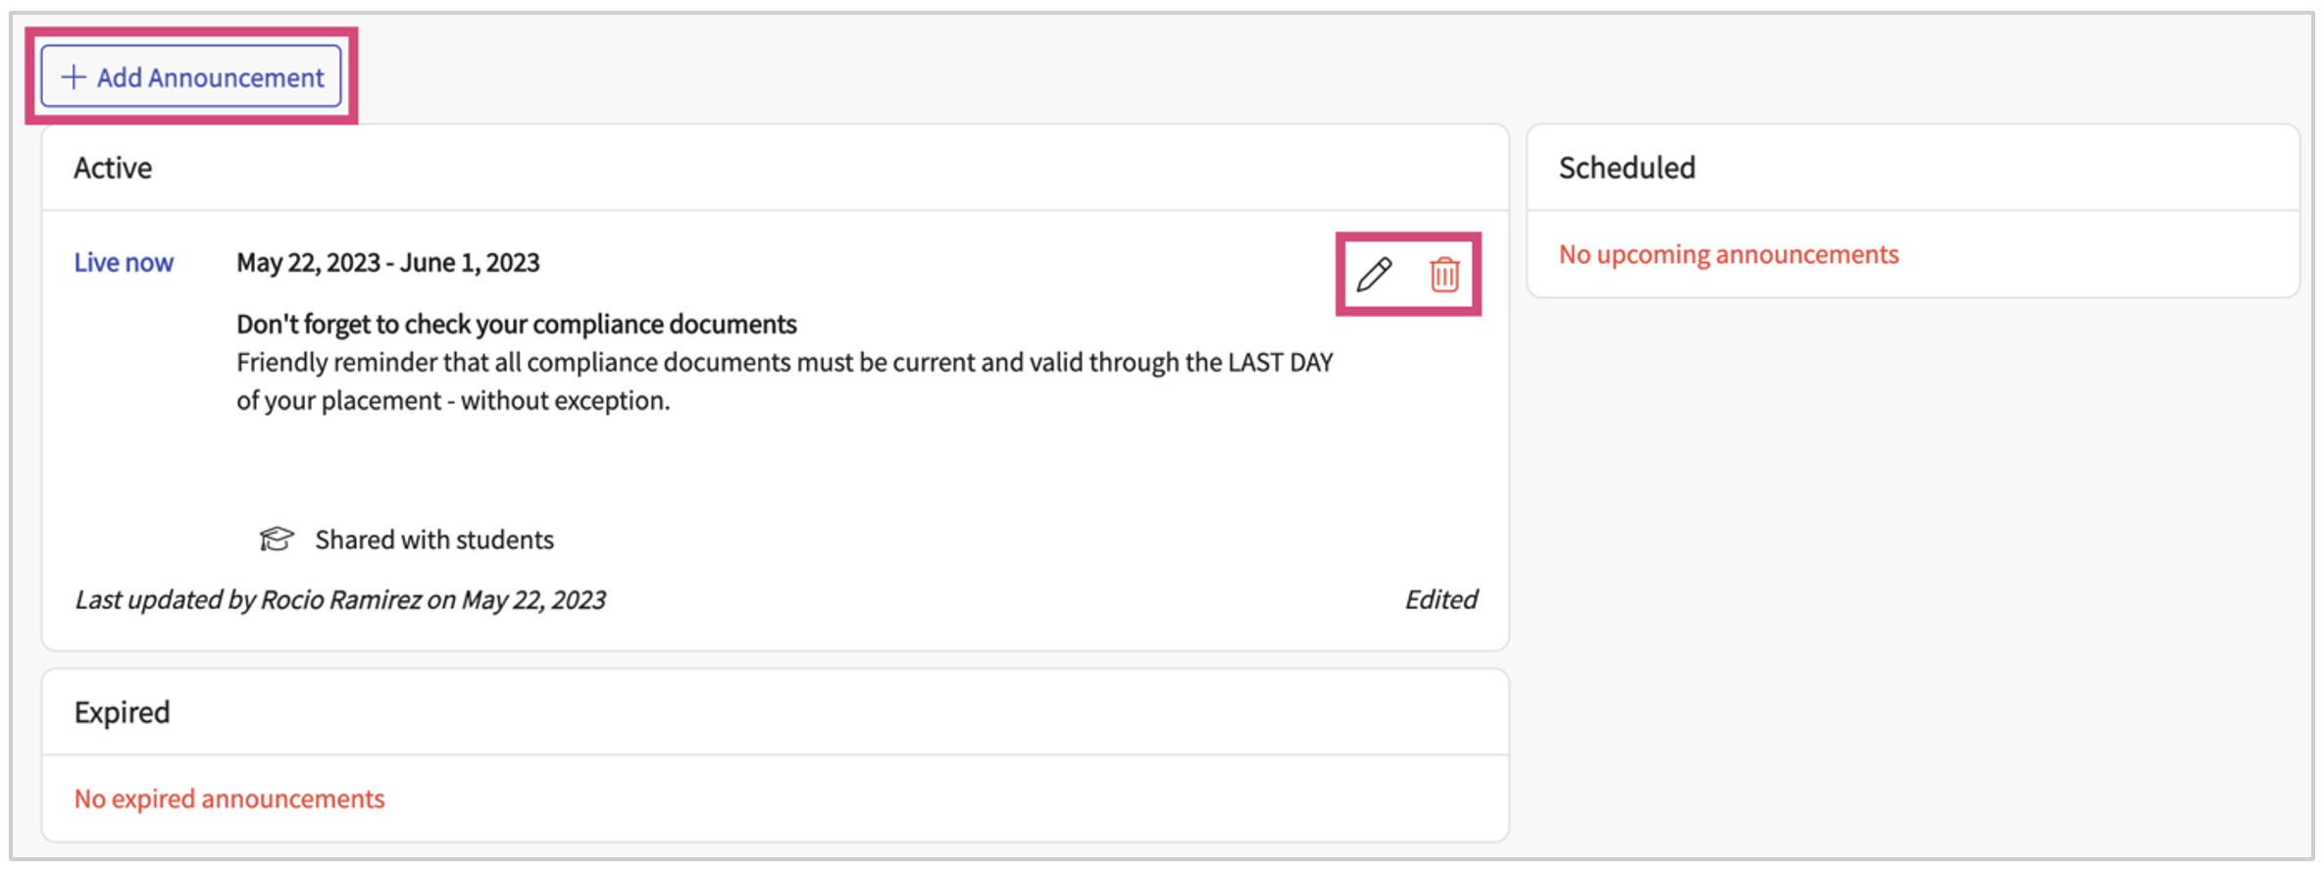Delete the announcement using the trash icon
This screenshot has height=871, width=2324.
pyautogui.click(x=1444, y=275)
